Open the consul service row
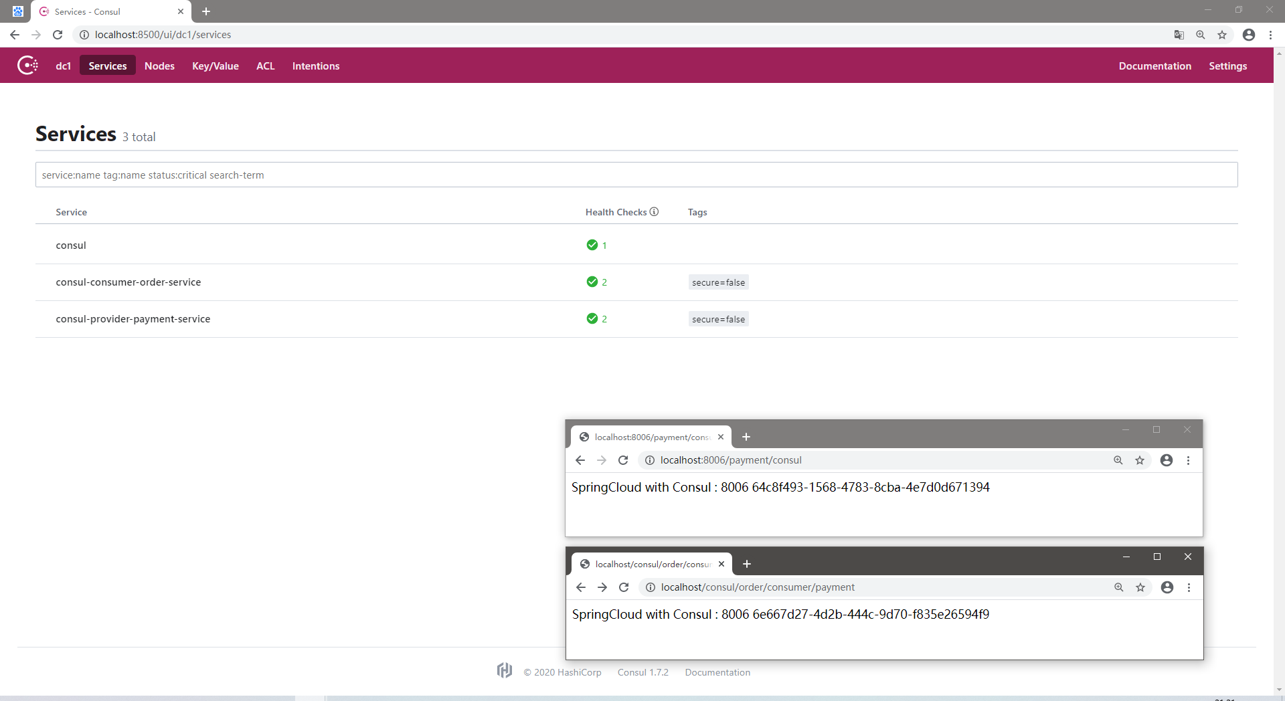Screen dimensions: 1285x701 click(x=636, y=245)
